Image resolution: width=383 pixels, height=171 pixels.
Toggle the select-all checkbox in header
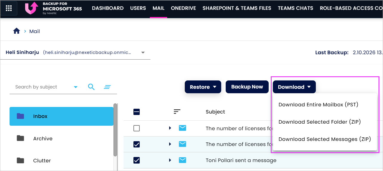136,112
